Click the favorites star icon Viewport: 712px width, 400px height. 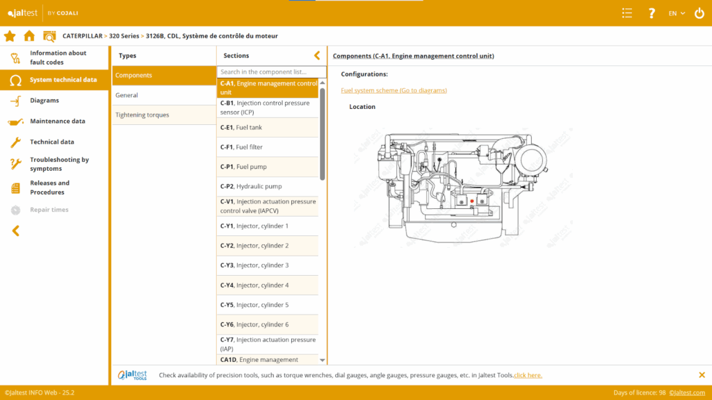pos(10,36)
